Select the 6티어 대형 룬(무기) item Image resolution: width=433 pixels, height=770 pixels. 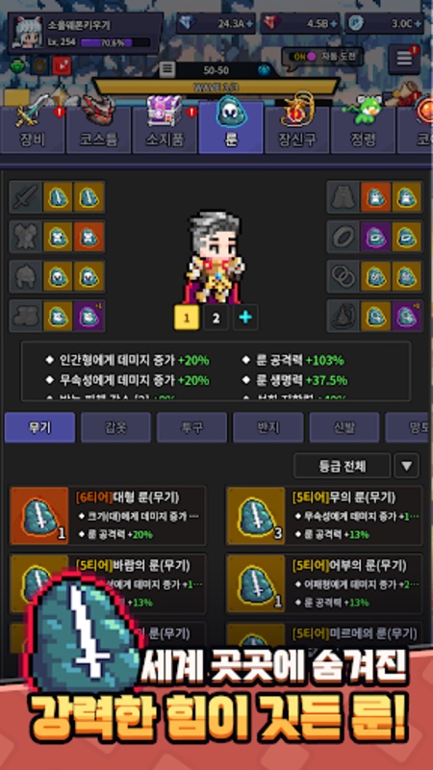click(x=108, y=516)
